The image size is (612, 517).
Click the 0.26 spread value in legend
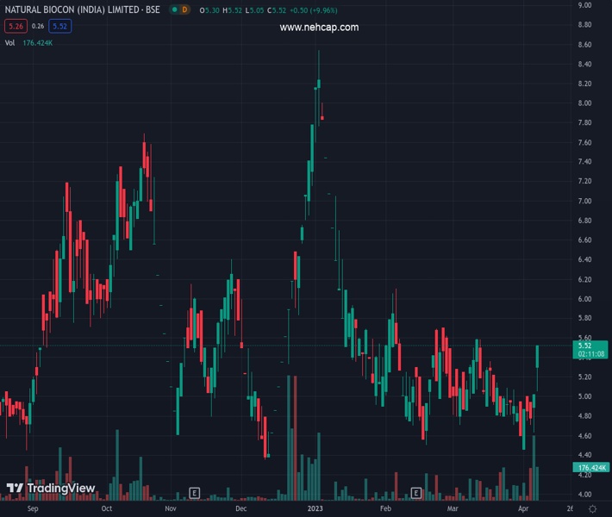pyautogui.click(x=37, y=26)
